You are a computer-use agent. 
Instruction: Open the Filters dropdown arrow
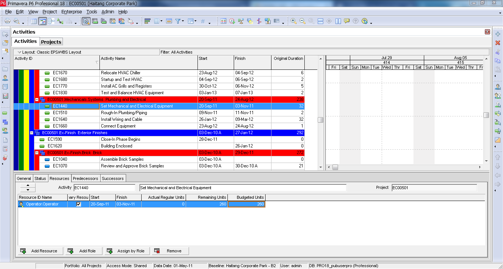pos(182,21)
